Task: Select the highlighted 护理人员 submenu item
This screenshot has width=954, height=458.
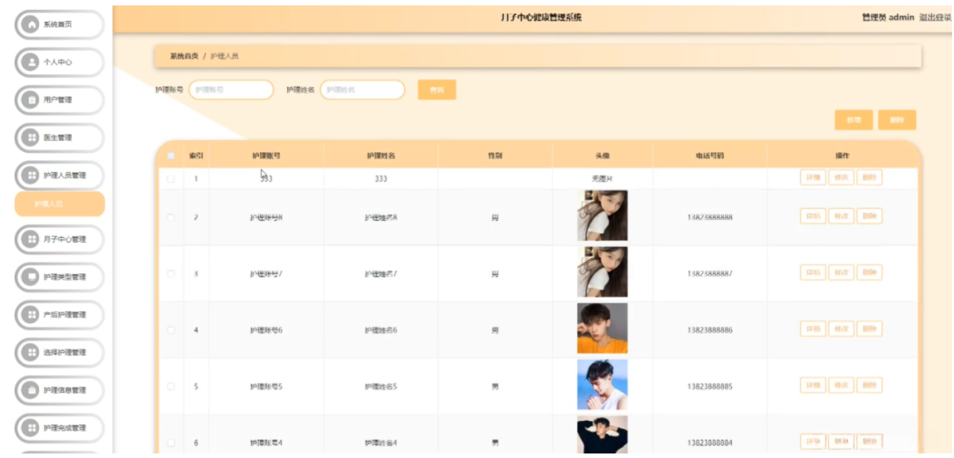Action: (60, 205)
